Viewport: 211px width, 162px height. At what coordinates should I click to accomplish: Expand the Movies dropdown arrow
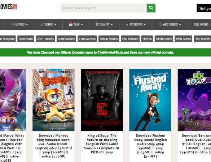point(27,24)
